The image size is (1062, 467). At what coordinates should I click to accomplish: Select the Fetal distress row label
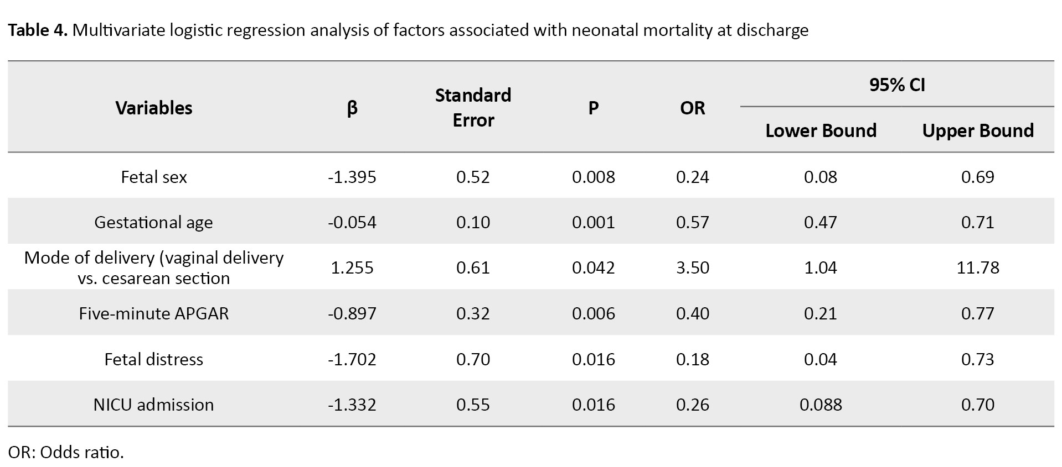point(154,359)
